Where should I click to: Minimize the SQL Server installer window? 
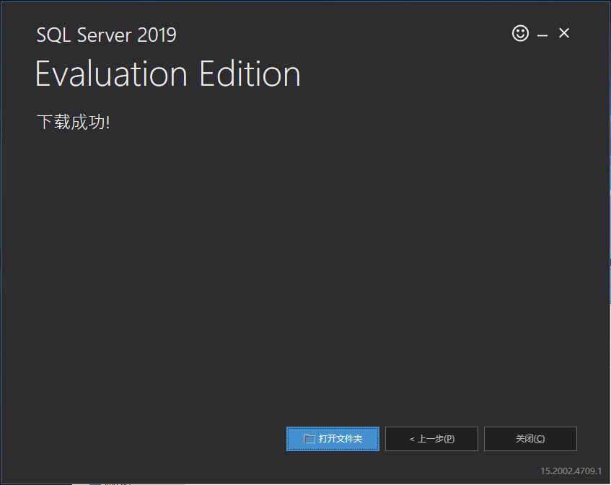[x=542, y=35]
